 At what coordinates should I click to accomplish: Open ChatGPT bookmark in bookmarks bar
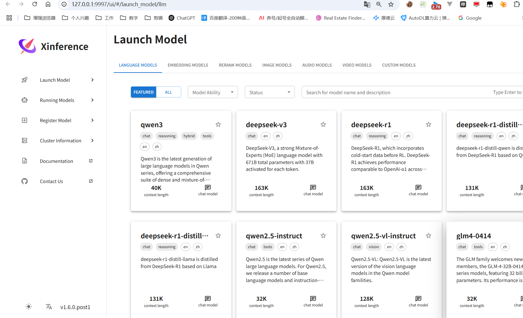tap(182, 18)
